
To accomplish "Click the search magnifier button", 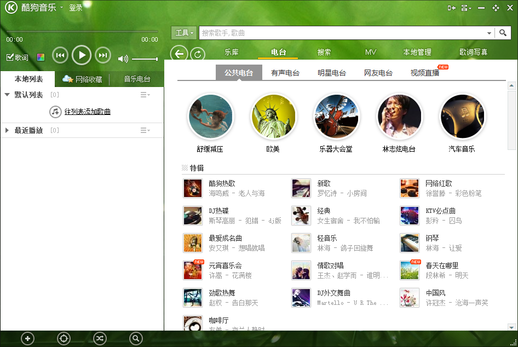I will tap(503, 33).
